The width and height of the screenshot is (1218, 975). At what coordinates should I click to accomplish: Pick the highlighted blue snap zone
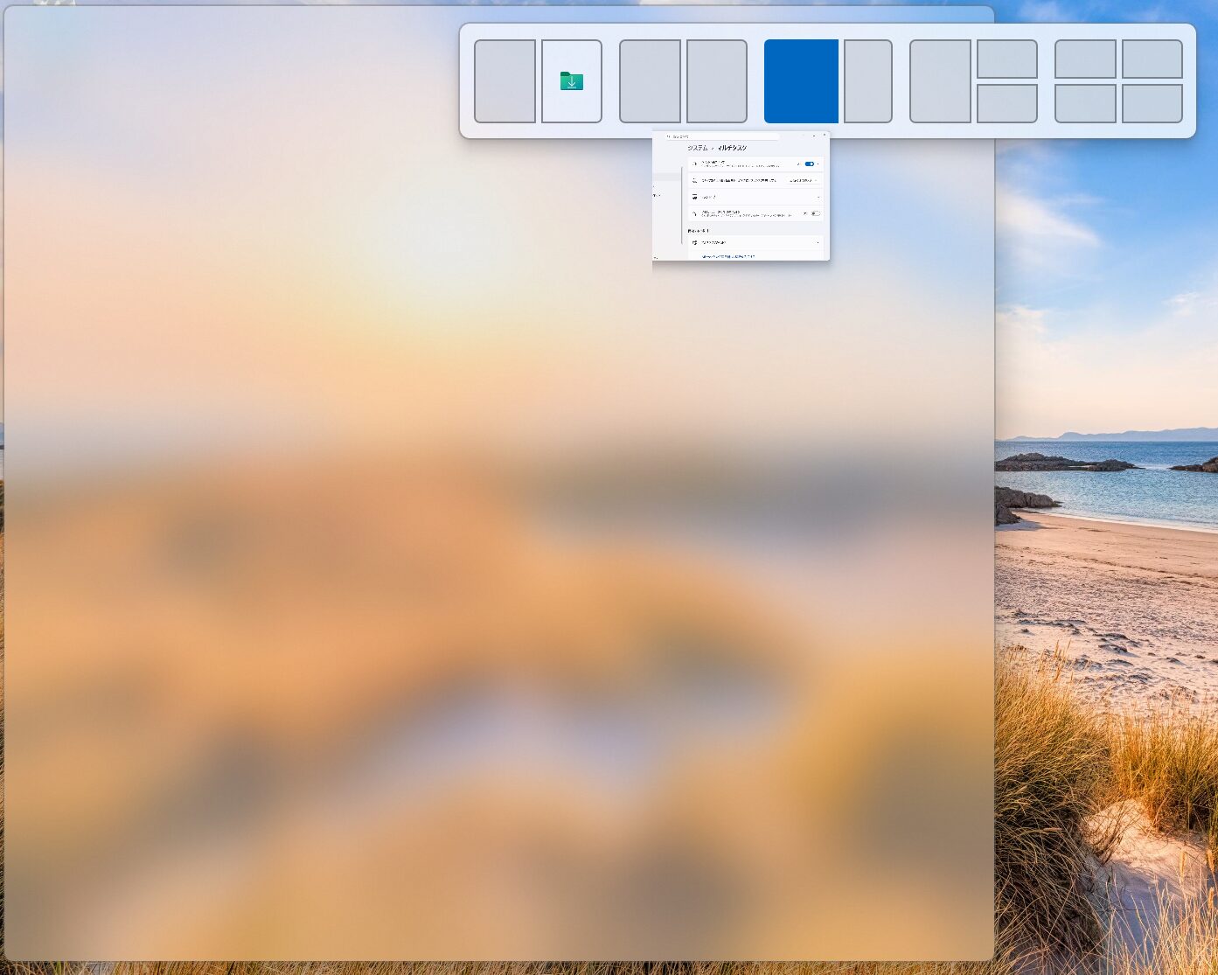801,81
